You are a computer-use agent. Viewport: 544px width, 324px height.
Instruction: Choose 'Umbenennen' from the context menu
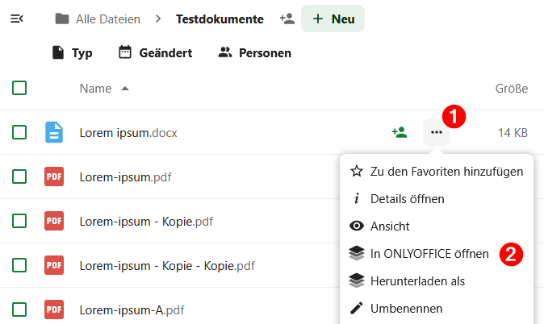pos(406,308)
